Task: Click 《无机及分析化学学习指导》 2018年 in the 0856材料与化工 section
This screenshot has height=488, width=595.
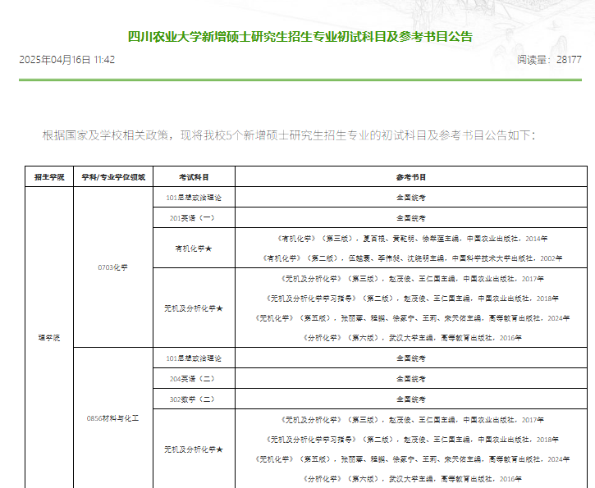Action: 411,440
